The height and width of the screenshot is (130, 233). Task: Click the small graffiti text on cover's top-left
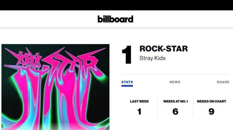click(29, 60)
